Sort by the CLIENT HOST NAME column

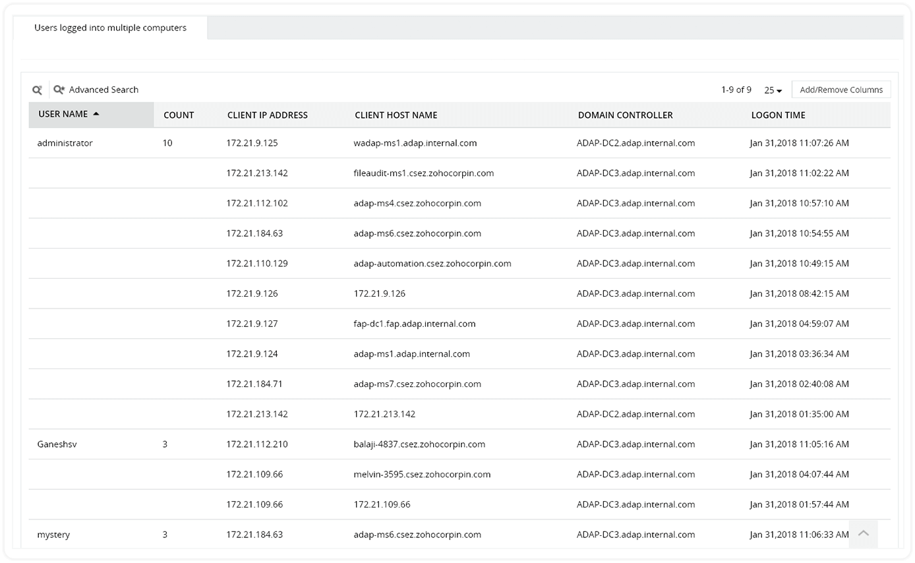tap(396, 115)
